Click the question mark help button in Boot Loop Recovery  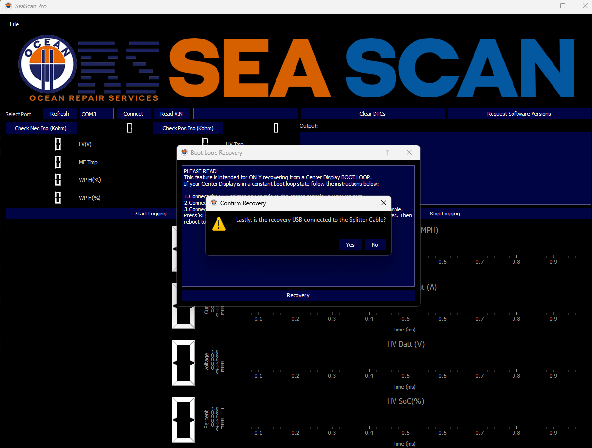click(x=387, y=152)
